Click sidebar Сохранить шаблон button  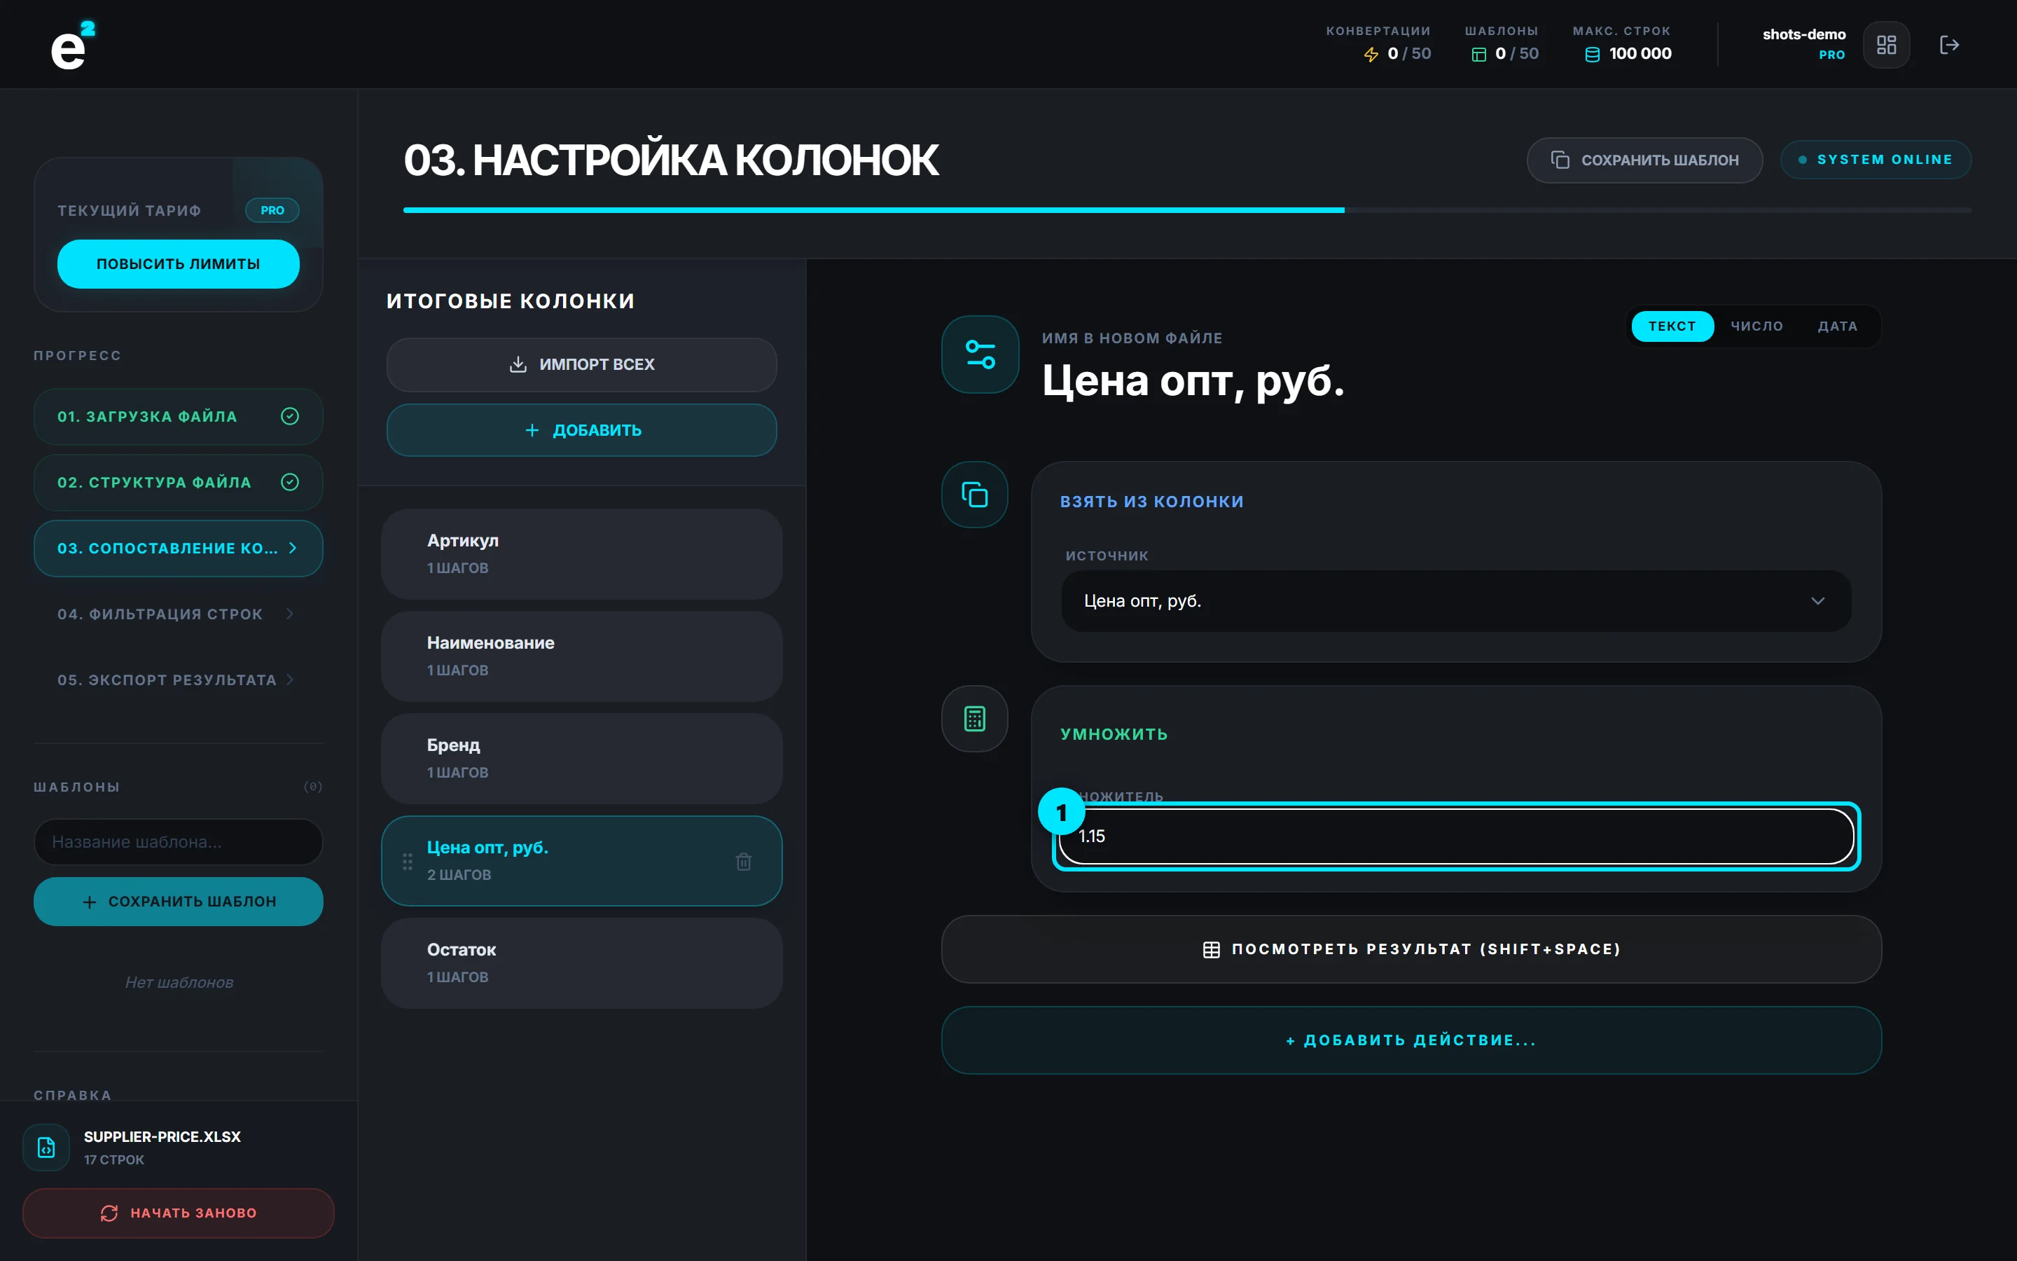pos(179,902)
